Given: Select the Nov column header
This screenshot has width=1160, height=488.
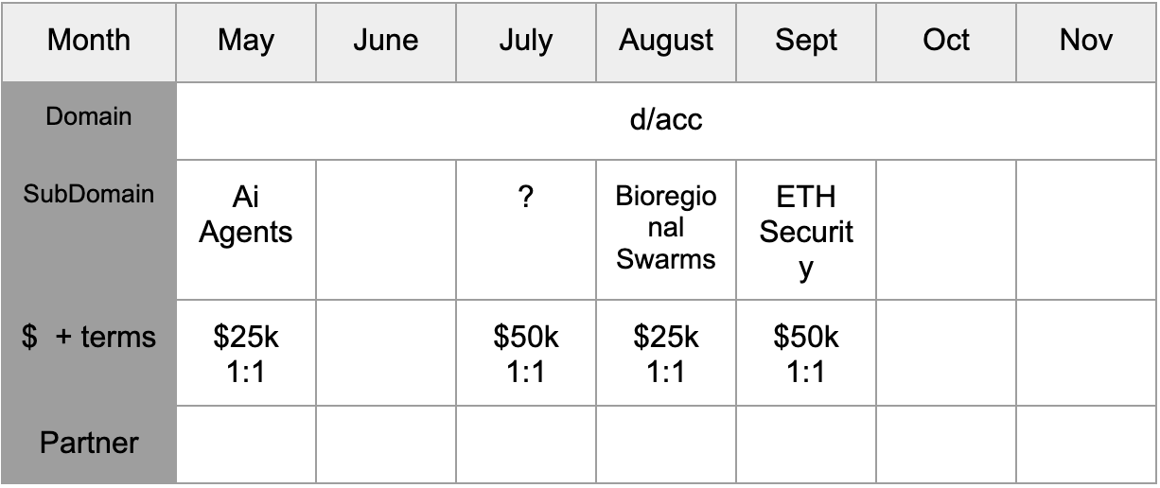Looking at the screenshot, I should [x=1085, y=41].
